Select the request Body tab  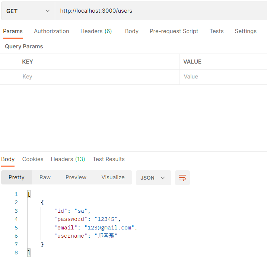point(131,31)
